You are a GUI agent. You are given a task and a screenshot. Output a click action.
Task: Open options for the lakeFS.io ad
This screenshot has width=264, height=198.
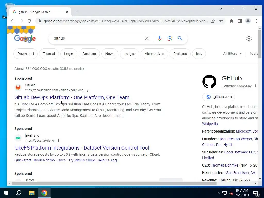tap(58, 141)
